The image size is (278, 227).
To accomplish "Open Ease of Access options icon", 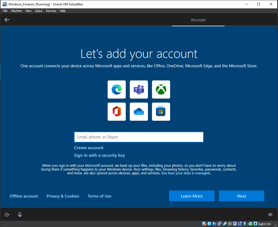I will click(x=7, y=215).
